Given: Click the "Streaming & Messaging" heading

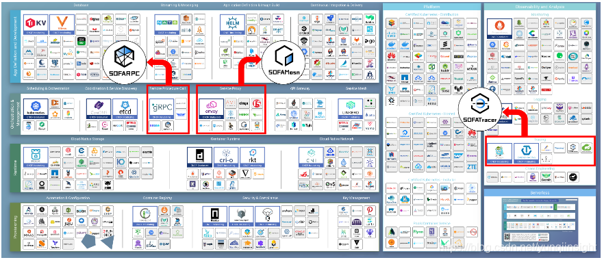Looking at the screenshot, I should pos(179,5).
